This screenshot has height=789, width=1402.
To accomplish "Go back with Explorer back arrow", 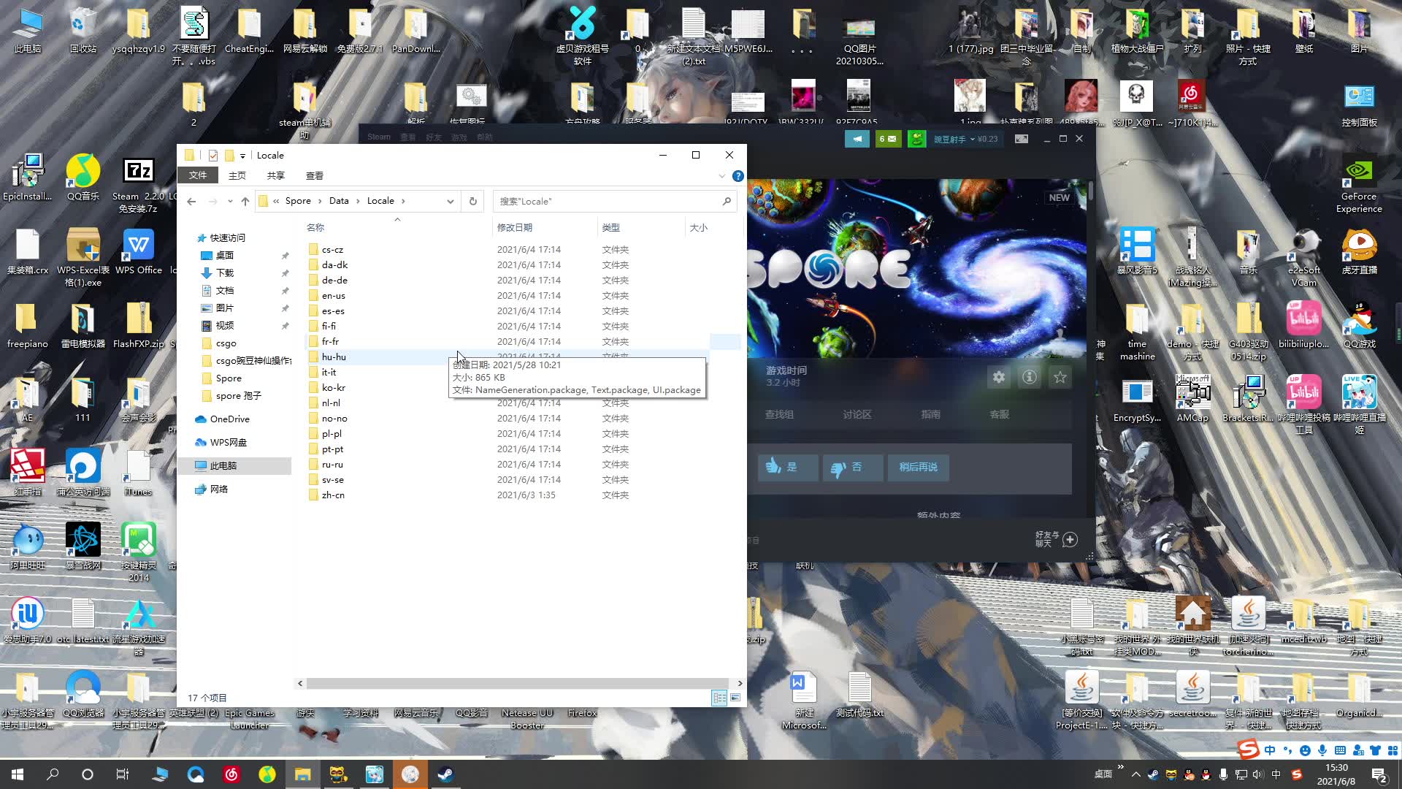I will click(191, 201).
